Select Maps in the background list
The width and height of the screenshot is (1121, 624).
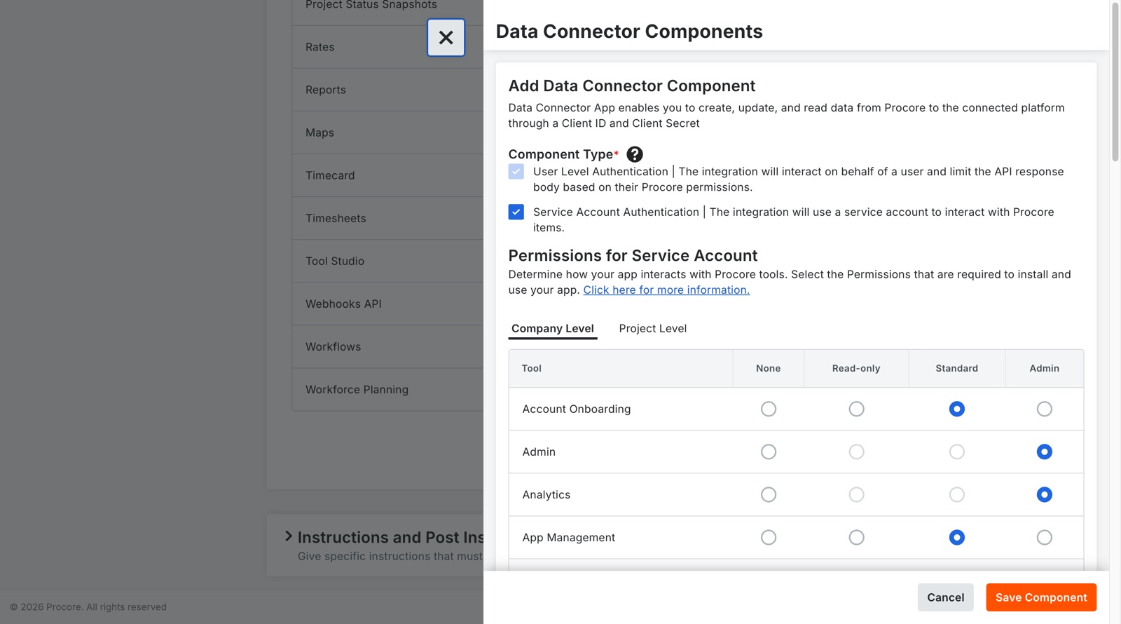pos(387,133)
